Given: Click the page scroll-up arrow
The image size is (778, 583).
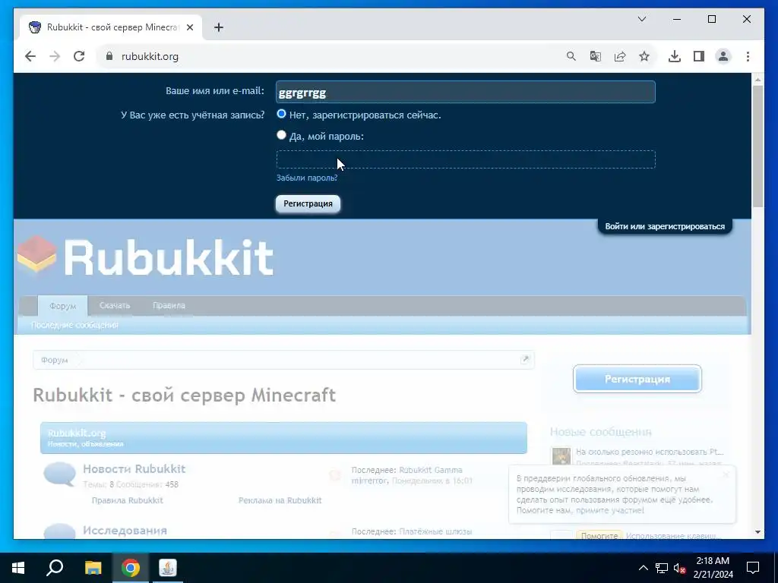Looking at the screenshot, I should [x=757, y=79].
